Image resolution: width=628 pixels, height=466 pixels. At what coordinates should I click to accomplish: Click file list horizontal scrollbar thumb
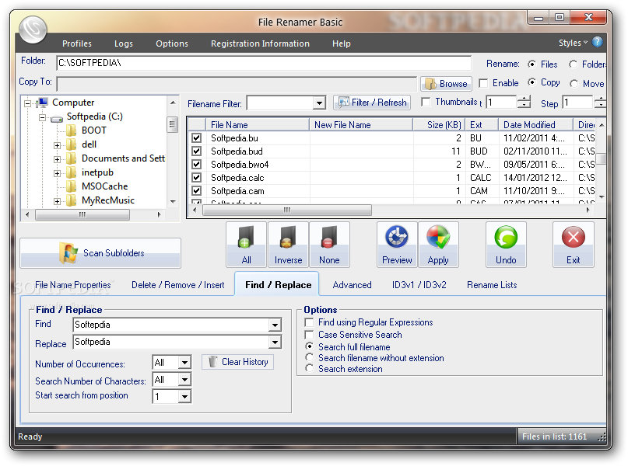[x=287, y=210]
